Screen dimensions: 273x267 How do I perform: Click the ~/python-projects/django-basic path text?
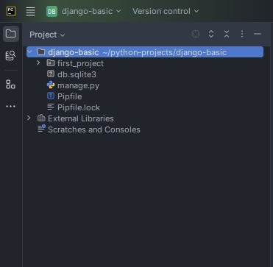point(165,52)
